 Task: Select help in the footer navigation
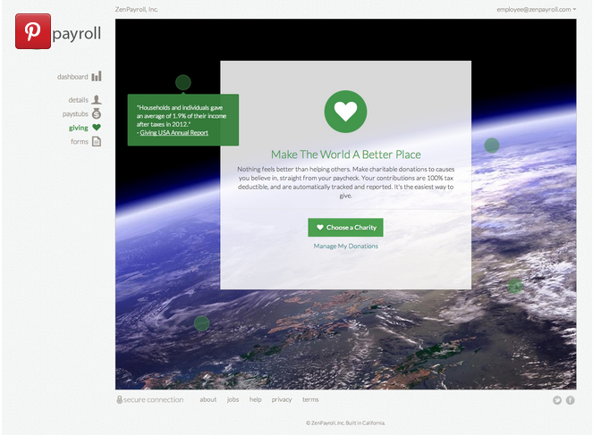[256, 400]
